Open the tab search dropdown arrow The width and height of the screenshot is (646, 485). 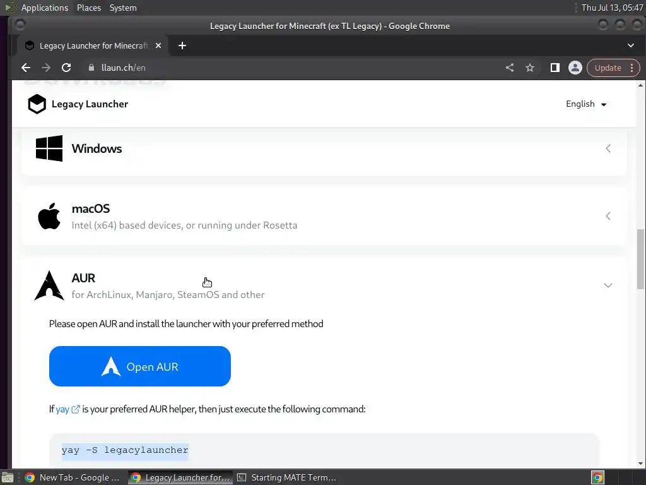click(x=631, y=45)
